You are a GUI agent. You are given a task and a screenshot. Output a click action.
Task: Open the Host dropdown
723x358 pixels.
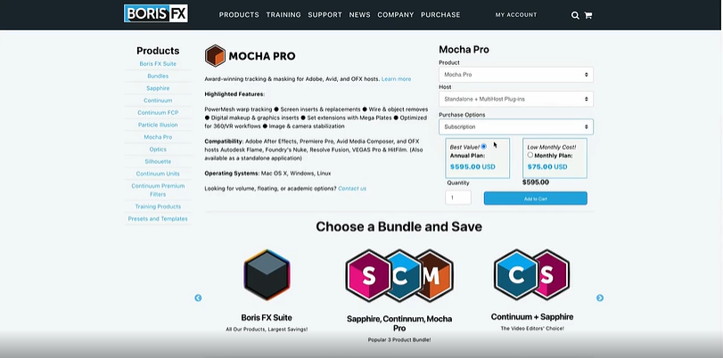coord(516,99)
